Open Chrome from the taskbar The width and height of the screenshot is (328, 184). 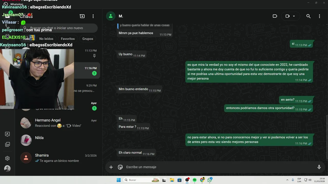[x=202, y=180]
